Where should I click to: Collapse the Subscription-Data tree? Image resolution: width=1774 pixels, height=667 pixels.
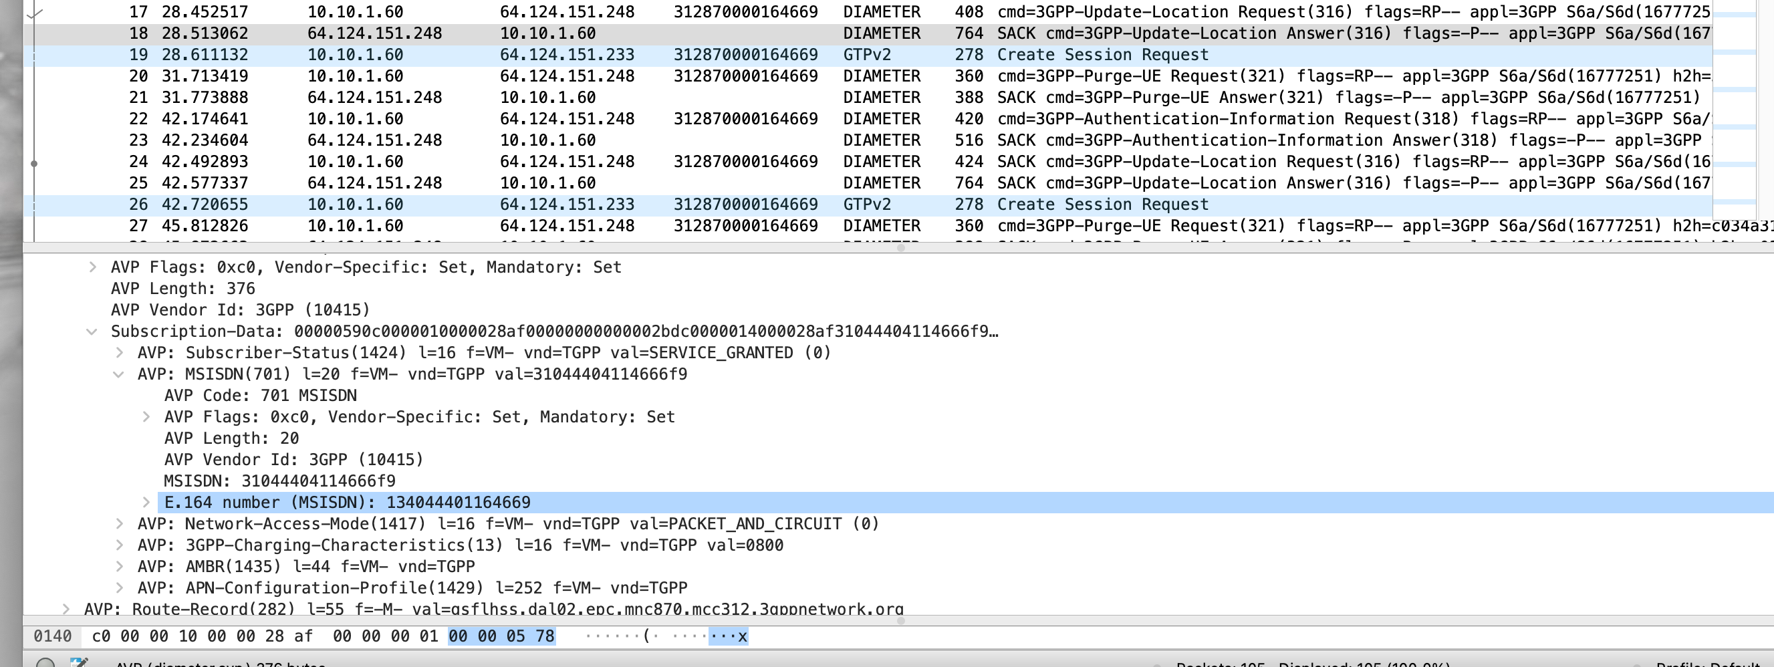click(x=93, y=331)
